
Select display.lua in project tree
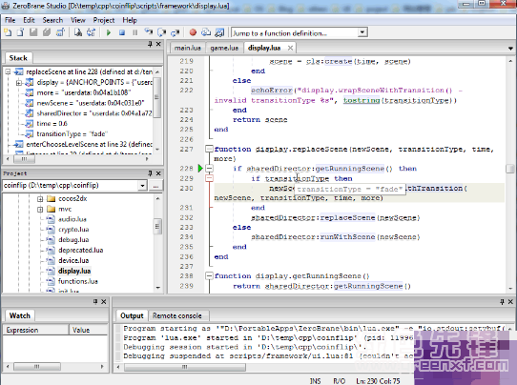pos(74,271)
